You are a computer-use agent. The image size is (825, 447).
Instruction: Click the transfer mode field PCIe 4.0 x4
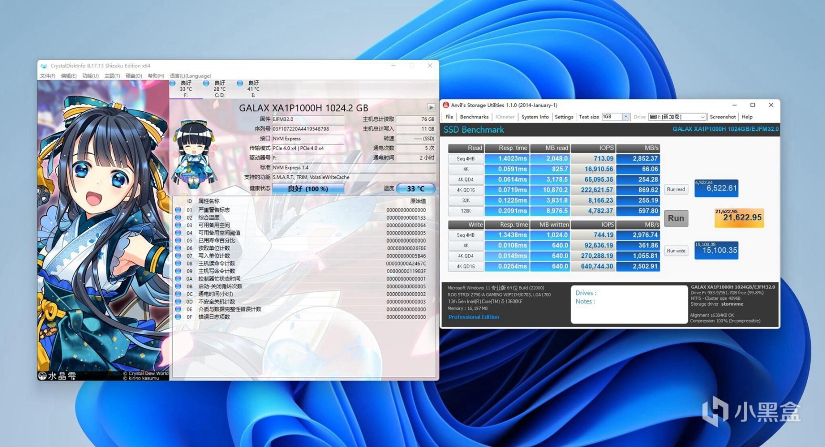click(308, 148)
